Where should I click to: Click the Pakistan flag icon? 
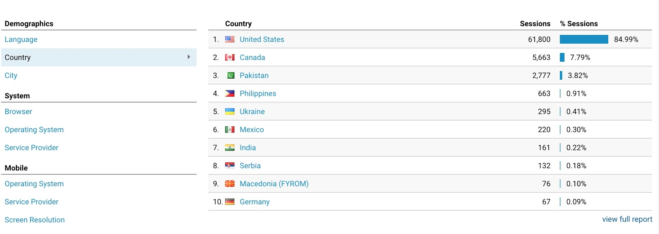(x=231, y=76)
